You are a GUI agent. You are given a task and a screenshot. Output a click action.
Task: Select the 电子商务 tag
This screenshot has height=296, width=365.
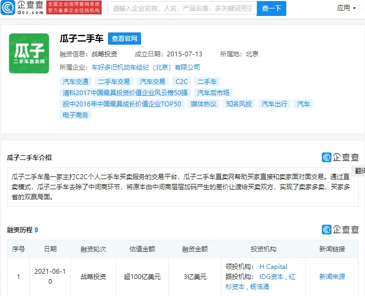point(76,115)
